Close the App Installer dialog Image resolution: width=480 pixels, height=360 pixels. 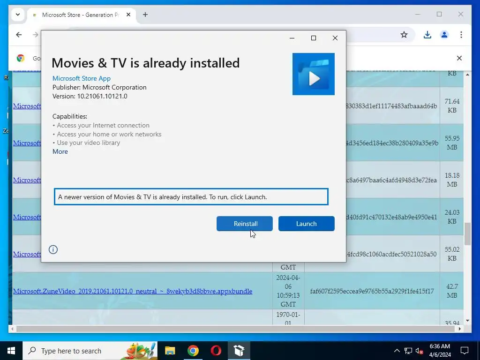click(335, 38)
